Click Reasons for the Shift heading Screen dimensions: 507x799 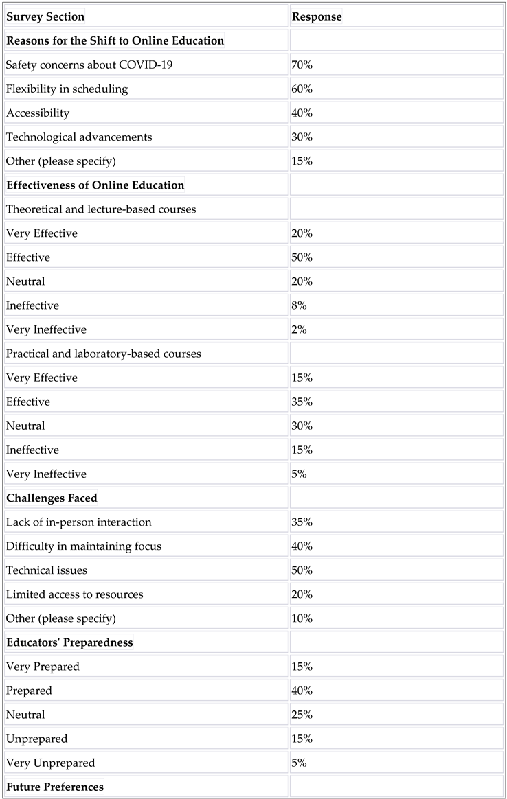click(115, 41)
